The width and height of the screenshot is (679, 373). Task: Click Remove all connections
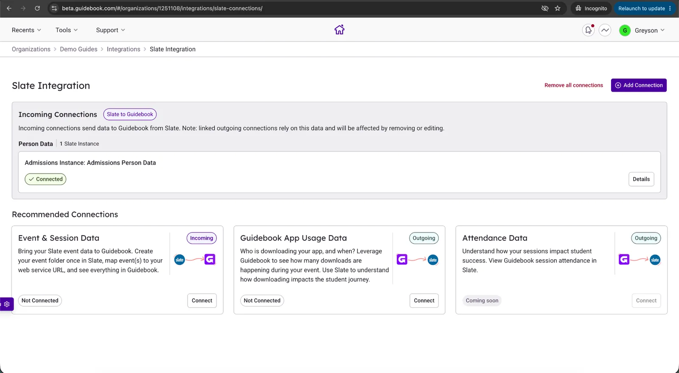click(574, 85)
